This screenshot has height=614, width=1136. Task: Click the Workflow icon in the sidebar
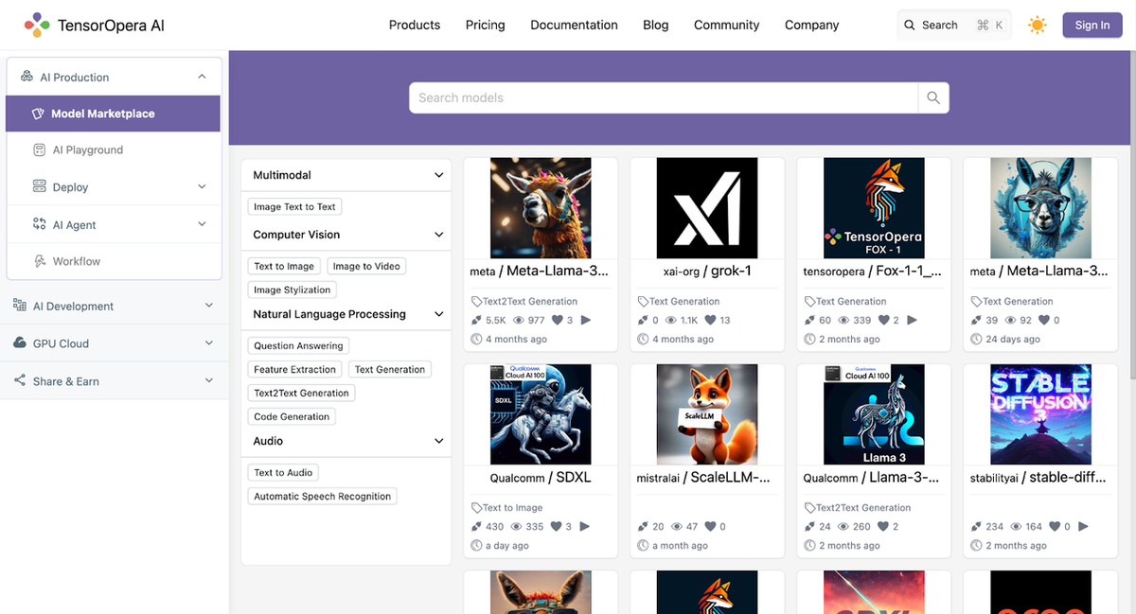(40, 261)
